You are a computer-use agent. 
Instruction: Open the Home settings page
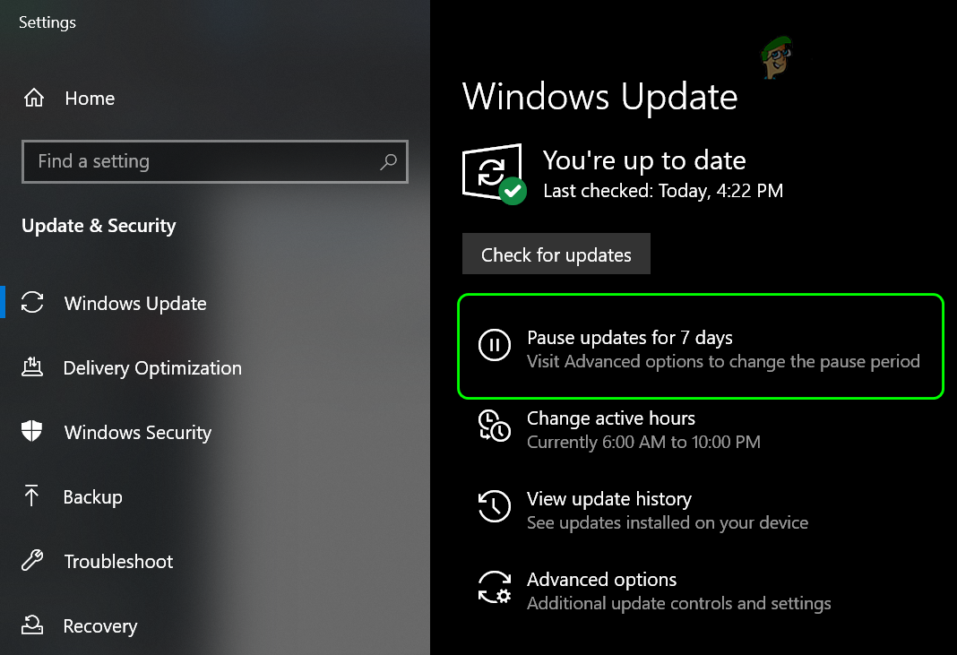click(90, 99)
